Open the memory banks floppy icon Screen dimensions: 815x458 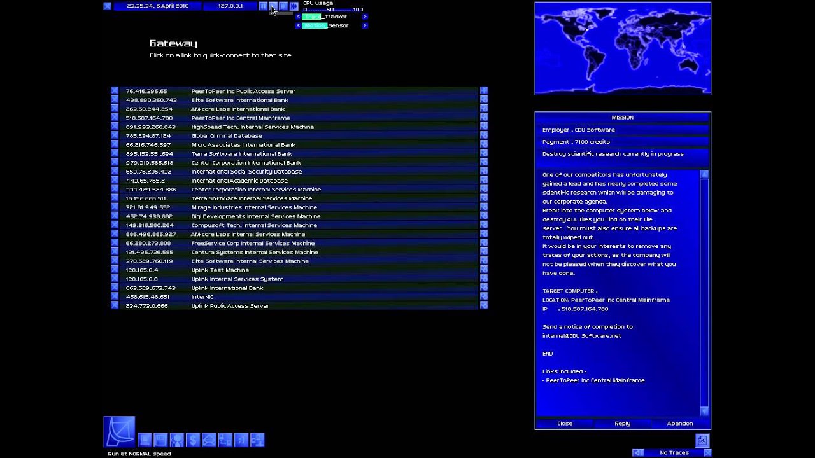(160, 440)
